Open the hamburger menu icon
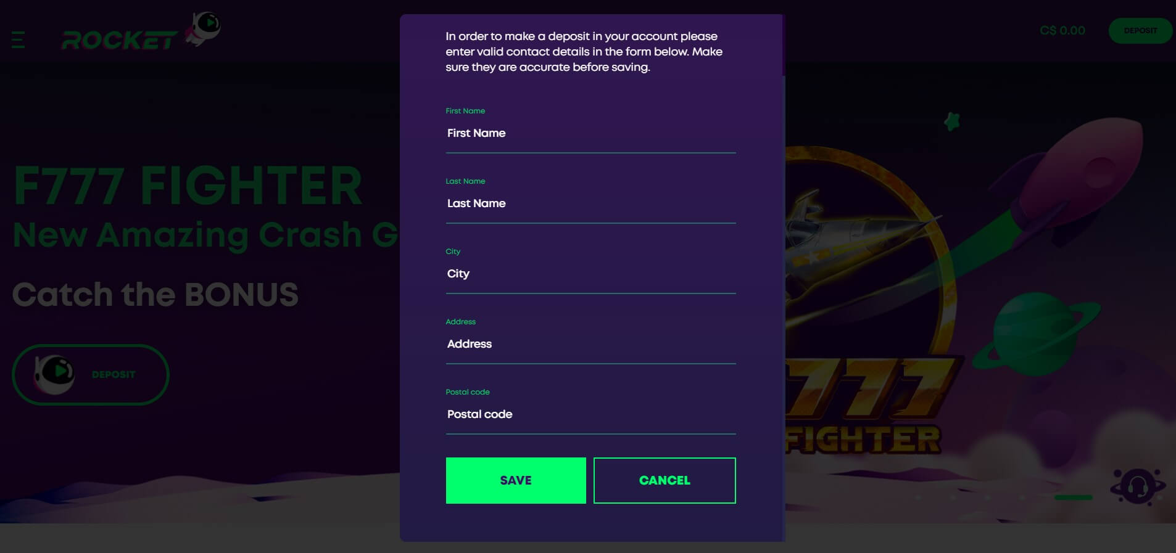Screen dimensions: 1176x553 pyautogui.click(x=19, y=39)
